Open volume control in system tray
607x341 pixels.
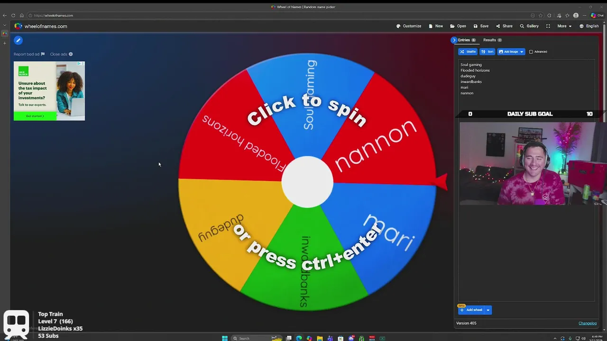tap(584, 338)
